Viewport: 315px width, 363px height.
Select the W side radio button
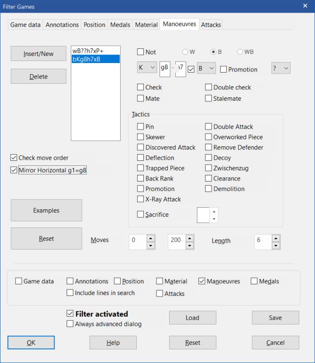185,52
